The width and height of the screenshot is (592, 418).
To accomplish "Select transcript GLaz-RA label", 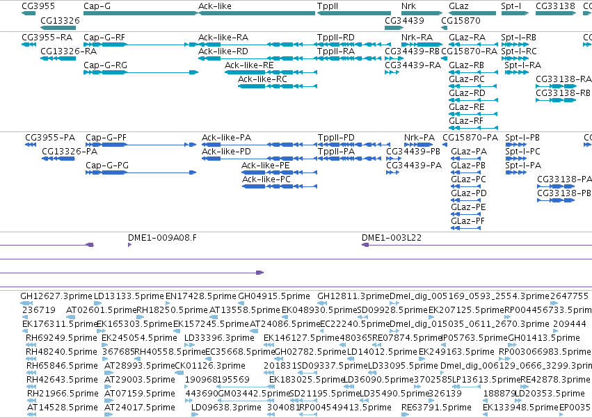I will coord(467,38).
